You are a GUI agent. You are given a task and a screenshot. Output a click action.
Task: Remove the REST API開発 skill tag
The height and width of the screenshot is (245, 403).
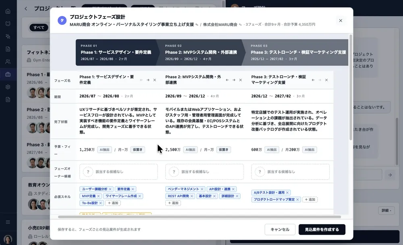[x=192, y=196]
